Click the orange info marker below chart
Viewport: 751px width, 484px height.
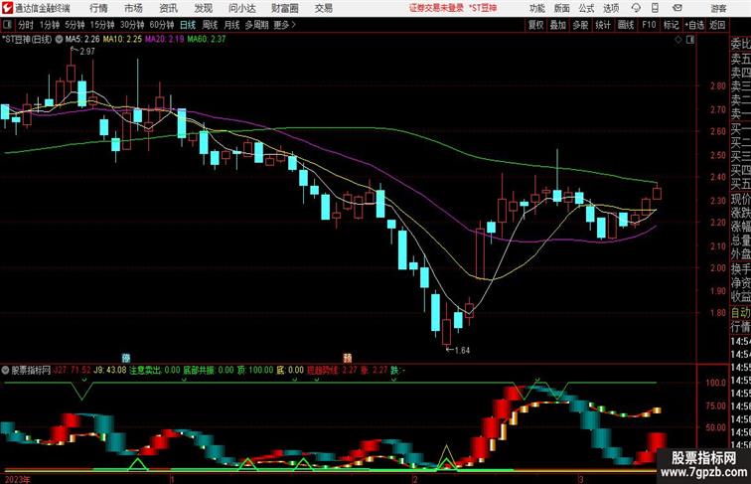click(348, 358)
